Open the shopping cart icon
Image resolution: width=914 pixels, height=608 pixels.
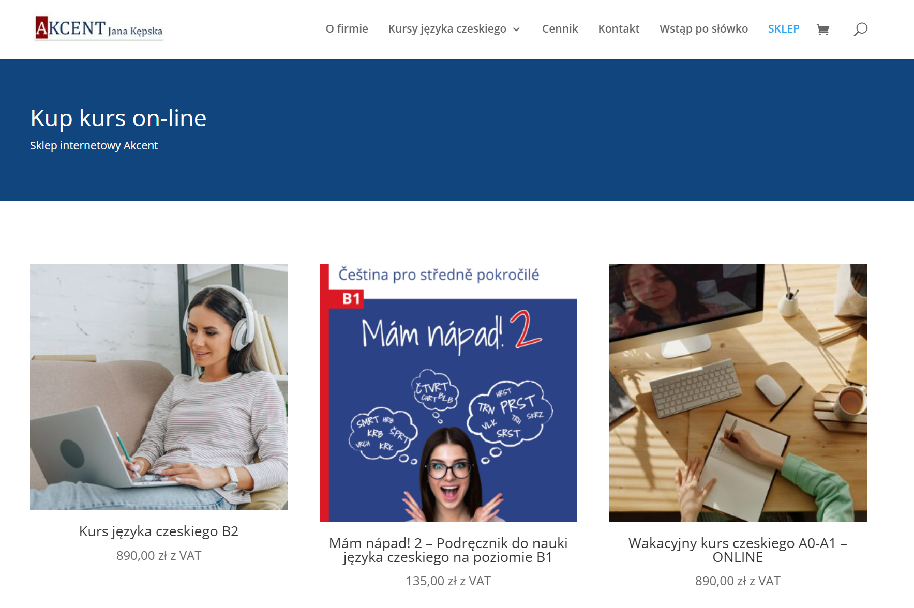(x=822, y=29)
